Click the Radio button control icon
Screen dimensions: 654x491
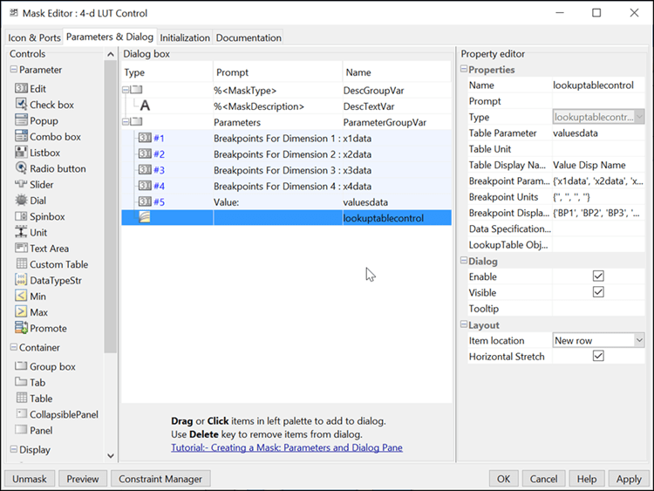pyautogui.click(x=22, y=168)
